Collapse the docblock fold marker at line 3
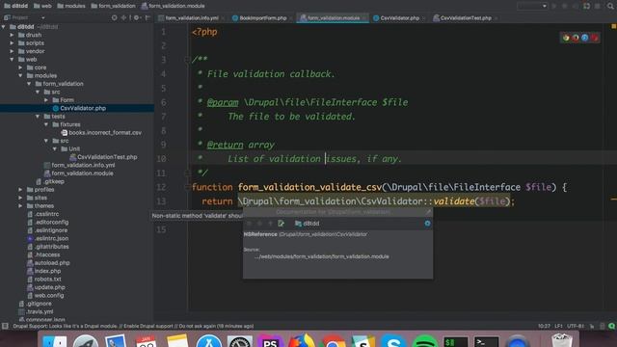 (x=188, y=60)
